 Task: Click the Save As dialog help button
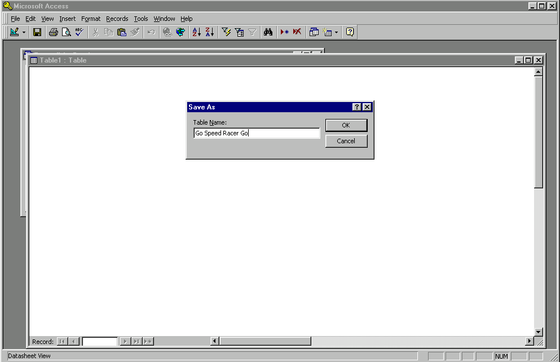356,107
